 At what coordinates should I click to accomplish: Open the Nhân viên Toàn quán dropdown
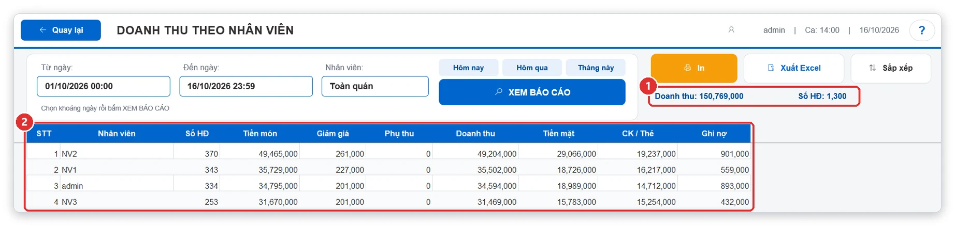click(x=375, y=86)
